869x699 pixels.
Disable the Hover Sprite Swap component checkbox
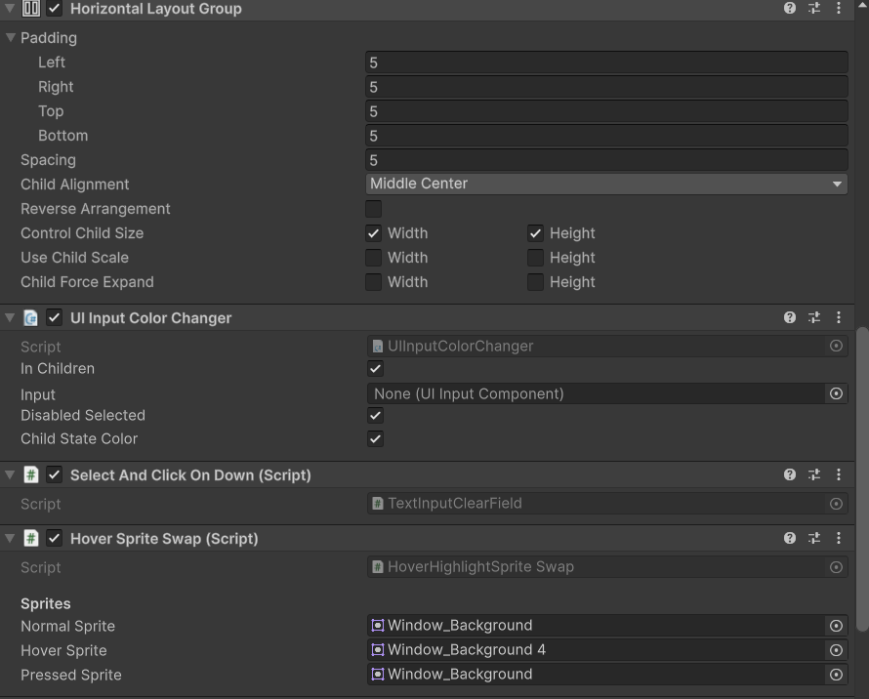tap(55, 538)
